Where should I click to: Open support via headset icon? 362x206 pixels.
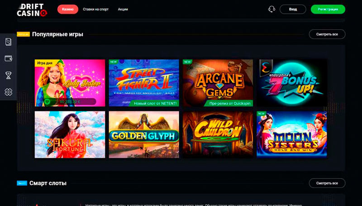[x=271, y=9]
